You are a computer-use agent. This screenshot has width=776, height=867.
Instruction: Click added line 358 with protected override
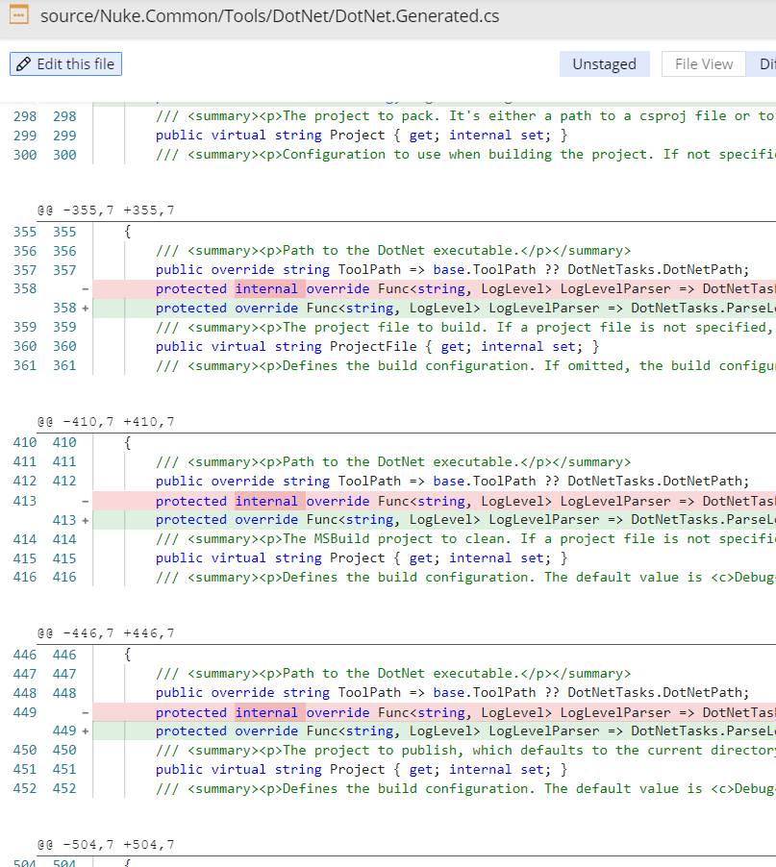(435, 308)
